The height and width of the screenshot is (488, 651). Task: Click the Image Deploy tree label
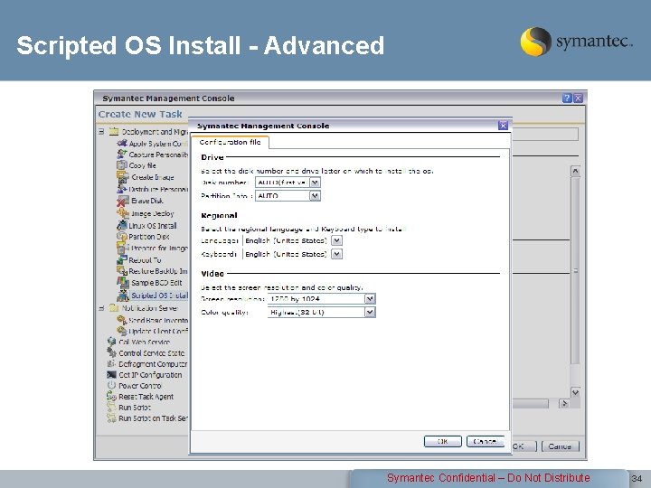(x=153, y=213)
